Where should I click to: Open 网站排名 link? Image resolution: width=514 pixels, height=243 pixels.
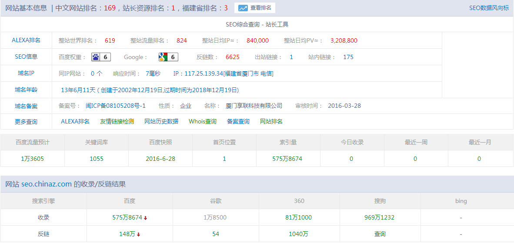[x=271, y=122]
